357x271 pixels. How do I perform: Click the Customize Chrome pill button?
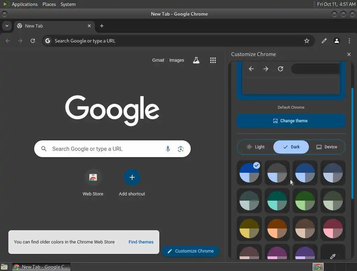(191, 251)
